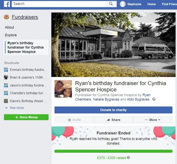Click the Share button
Viewport: 177px width, 164px height.
click(x=113, y=120)
